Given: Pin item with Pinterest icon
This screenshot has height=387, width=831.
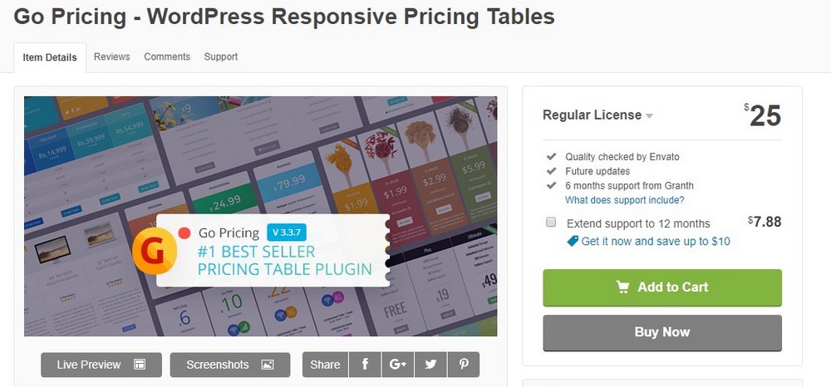Looking at the screenshot, I should point(464,365).
